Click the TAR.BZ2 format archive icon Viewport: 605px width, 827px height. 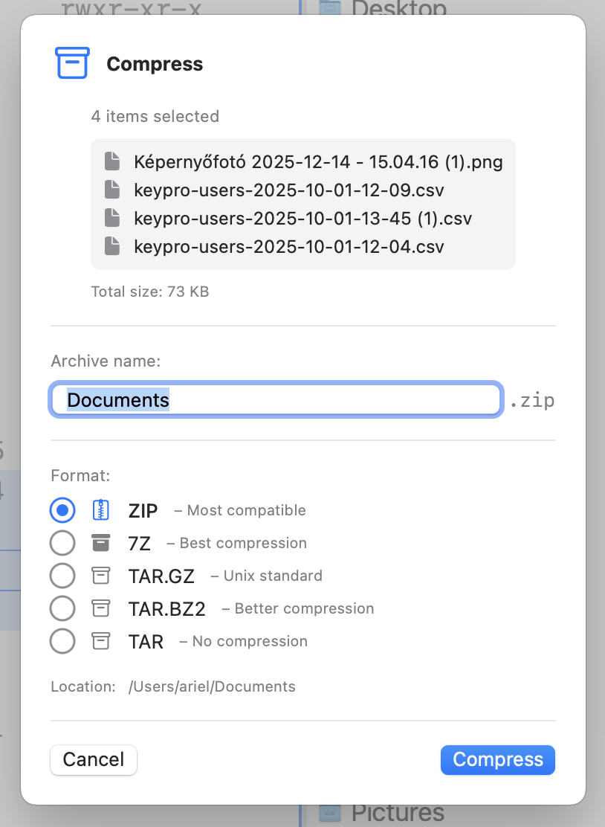[x=101, y=608]
